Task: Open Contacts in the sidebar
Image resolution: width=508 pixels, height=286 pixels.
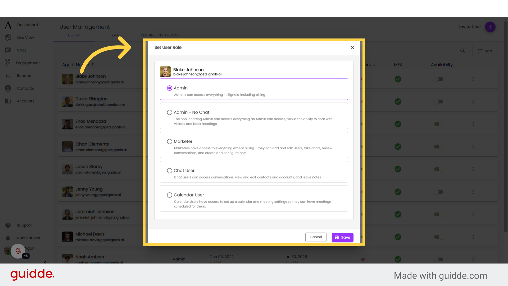Action: (x=25, y=88)
